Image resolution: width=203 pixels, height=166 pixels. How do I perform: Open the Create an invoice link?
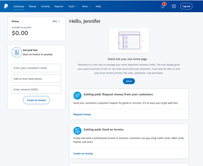(83, 154)
